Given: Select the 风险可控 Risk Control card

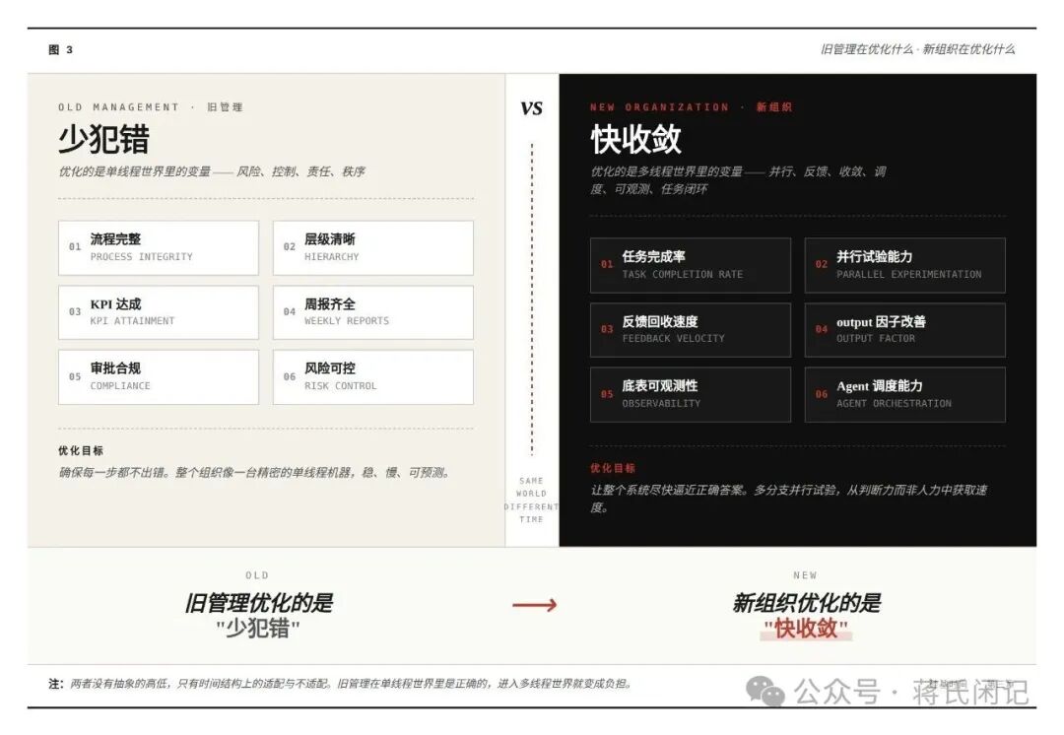Looking at the screenshot, I should (x=373, y=377).
